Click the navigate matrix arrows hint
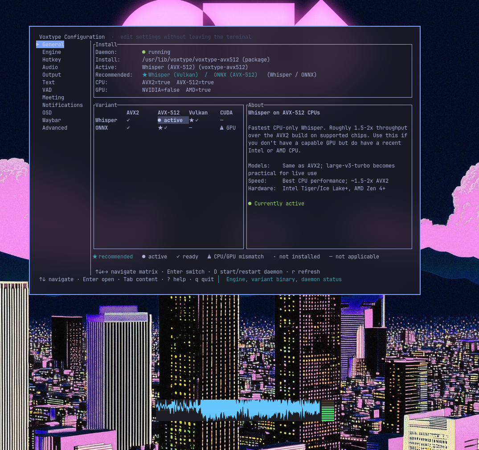The image size is (479, 450). 127,272
